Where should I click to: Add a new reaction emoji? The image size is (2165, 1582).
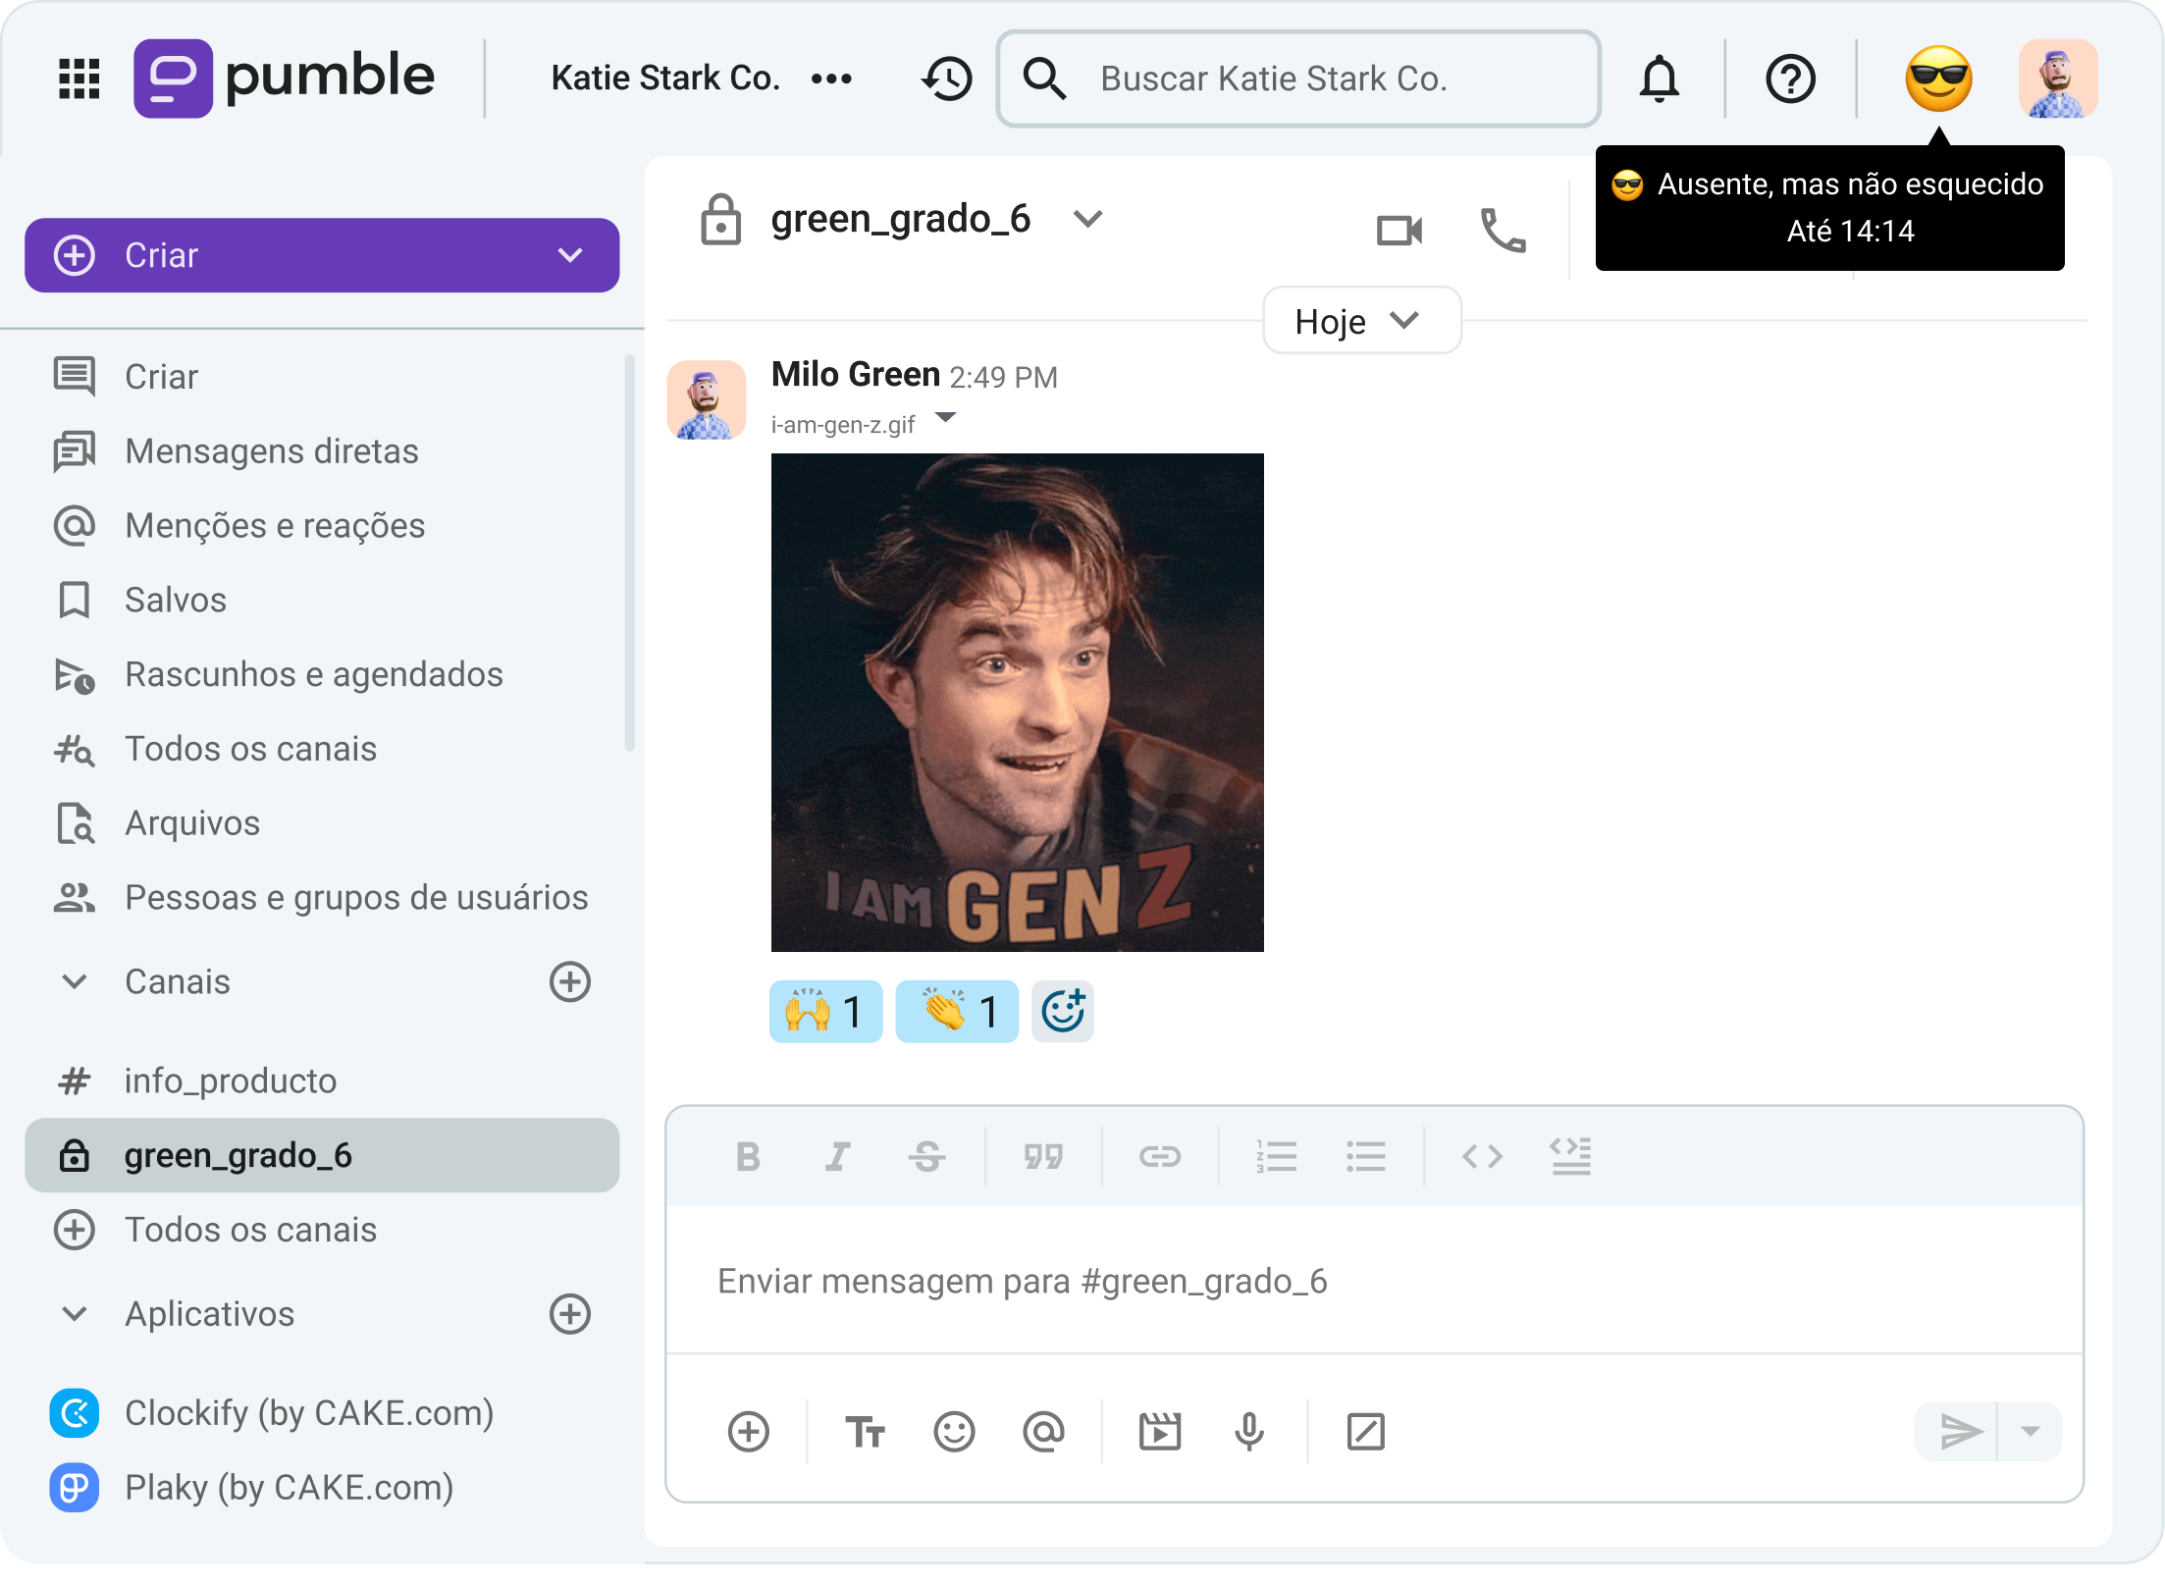(1063, 1012)
